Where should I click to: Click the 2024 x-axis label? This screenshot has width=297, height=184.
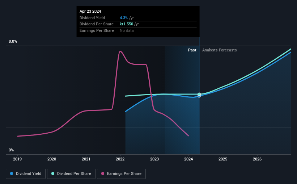pos(188,159)
